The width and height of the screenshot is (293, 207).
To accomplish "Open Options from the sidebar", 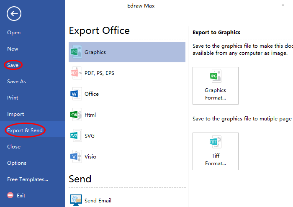I will click(17, 163).
